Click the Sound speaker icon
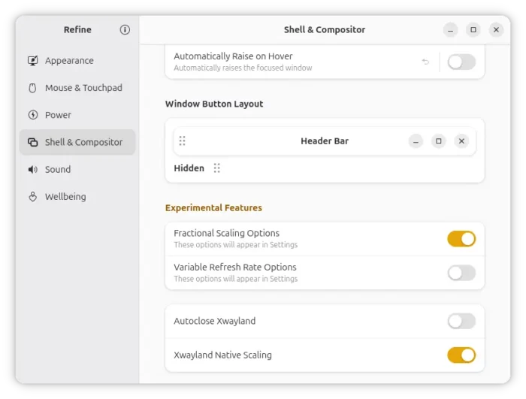526x399 pixels. click(33, 170)
